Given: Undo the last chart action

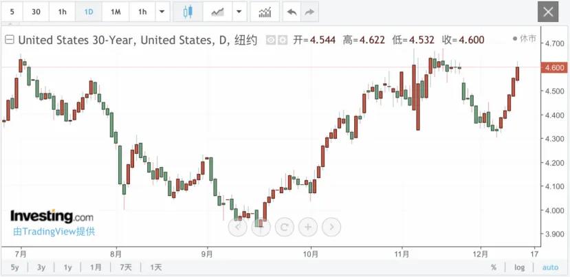Looking at the screenshot, I should tap(292, 12).
